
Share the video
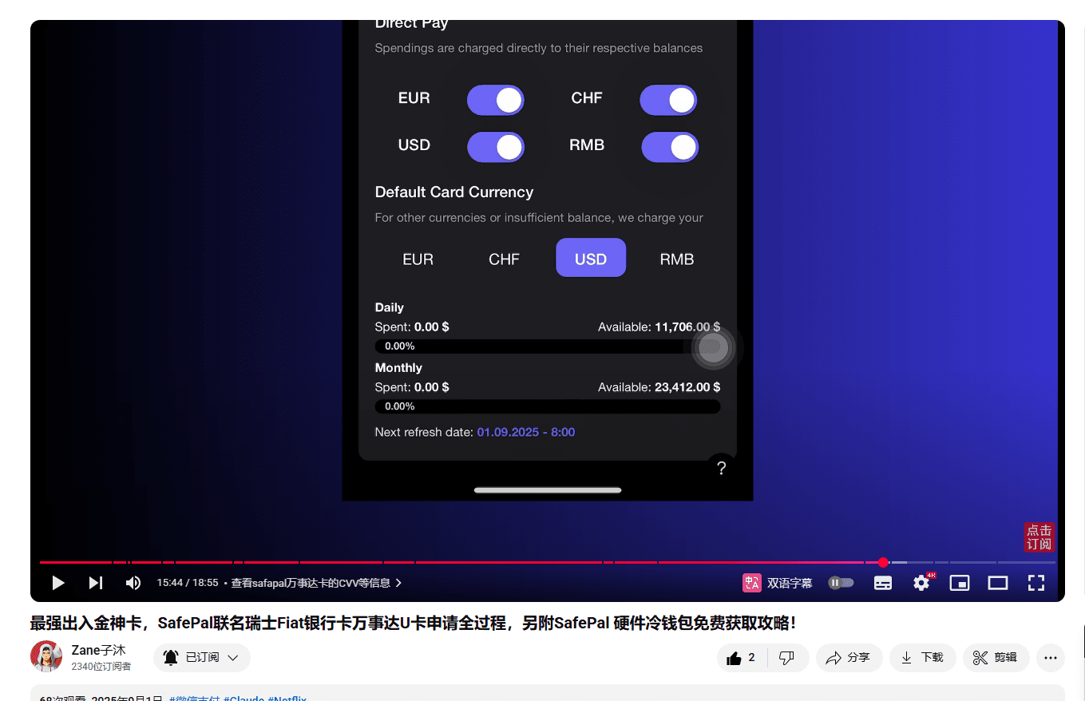849,658
